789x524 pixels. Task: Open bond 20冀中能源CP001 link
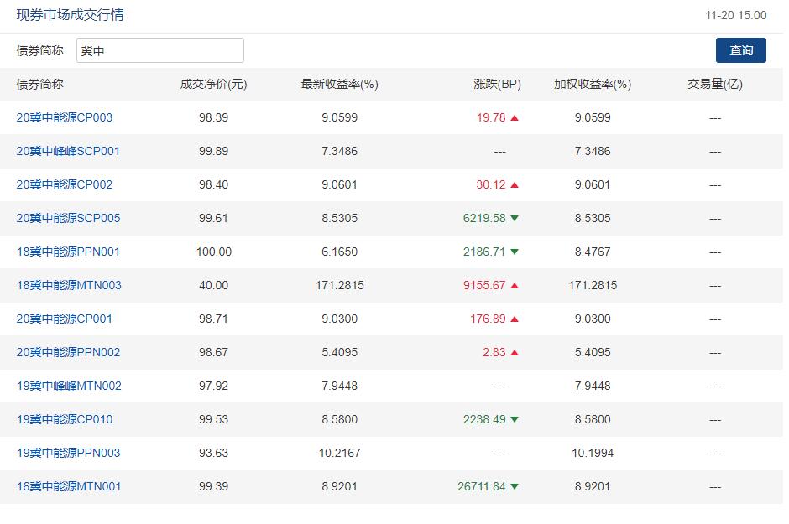point(65,319)
